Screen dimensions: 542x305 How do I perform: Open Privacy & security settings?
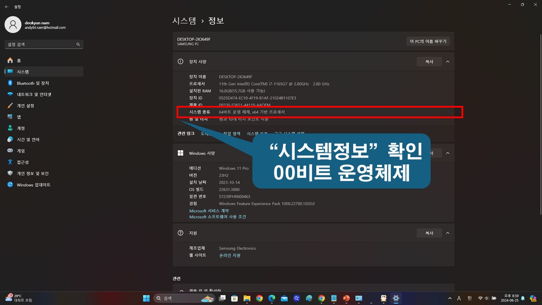(44, 173)
